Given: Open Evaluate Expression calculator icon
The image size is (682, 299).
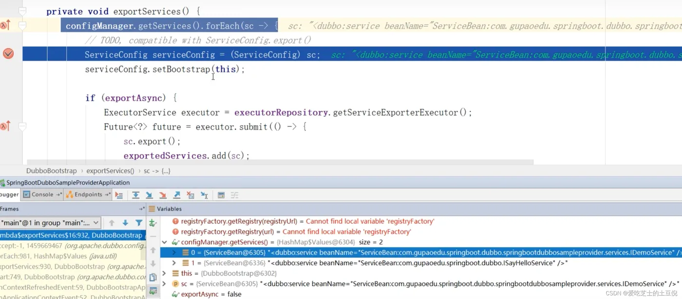Looking at the screenshot, I should (221, 195).
